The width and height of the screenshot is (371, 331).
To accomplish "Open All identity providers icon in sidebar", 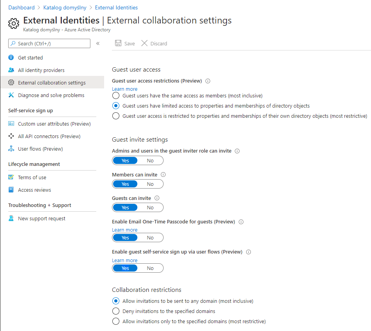I will tap(11, 70).
